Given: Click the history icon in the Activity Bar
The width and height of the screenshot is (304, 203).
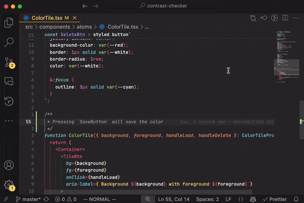Looking at the screenshot, I should pyautogui.click(x=9, y=101).
